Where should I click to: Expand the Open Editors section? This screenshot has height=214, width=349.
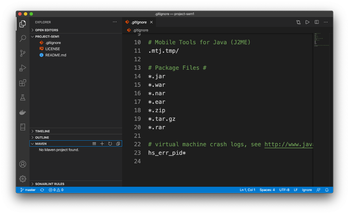click(76, 30)
